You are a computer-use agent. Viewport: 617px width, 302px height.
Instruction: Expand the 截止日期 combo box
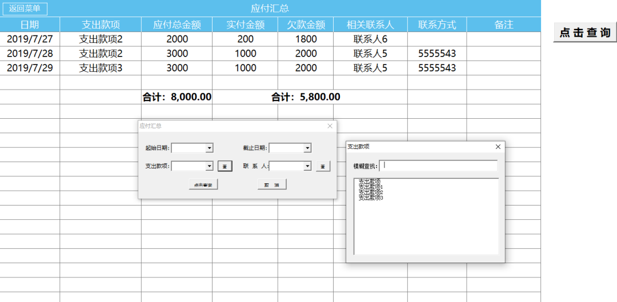pos(307,148)
